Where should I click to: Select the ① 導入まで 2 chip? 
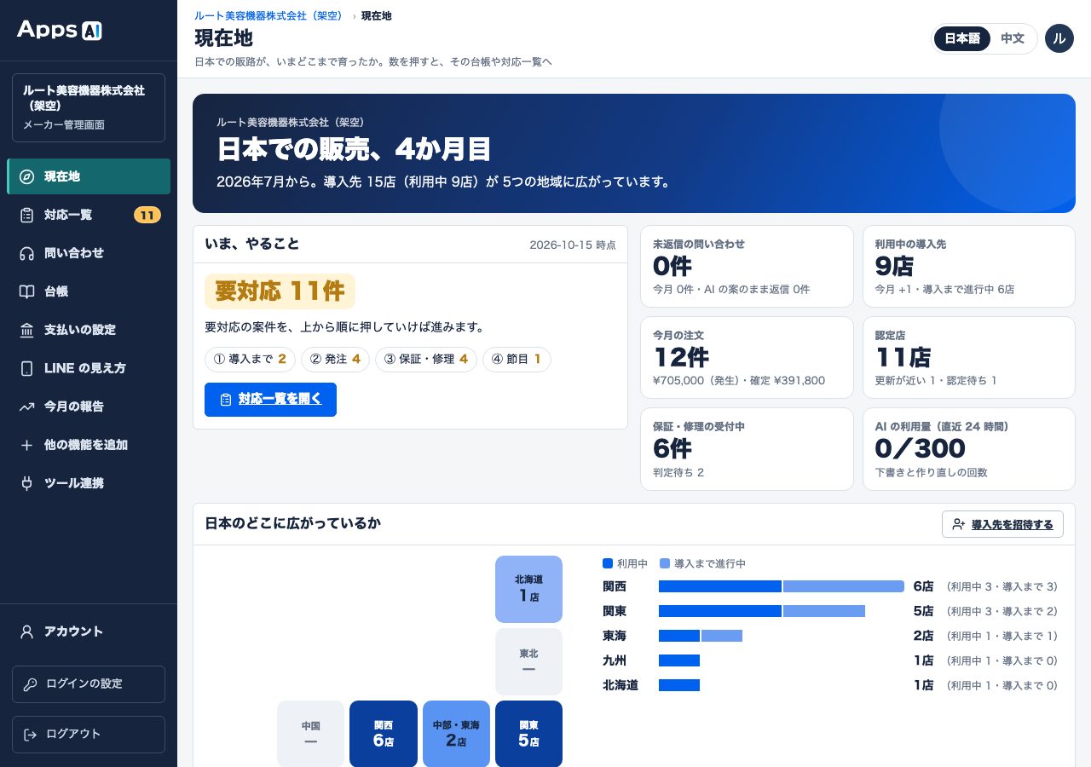coord(250,360)
